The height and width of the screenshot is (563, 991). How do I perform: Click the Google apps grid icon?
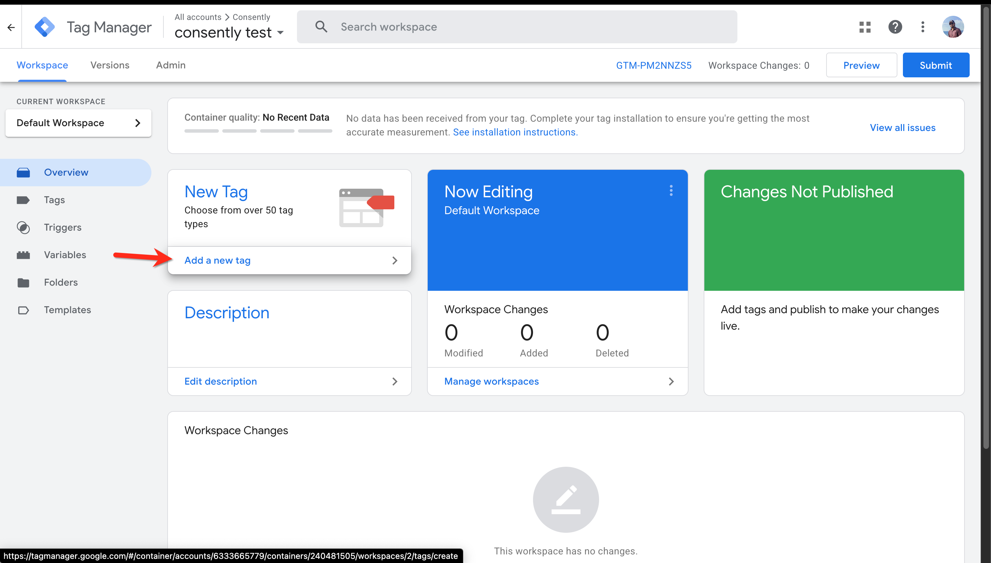[x=865, y=27]
